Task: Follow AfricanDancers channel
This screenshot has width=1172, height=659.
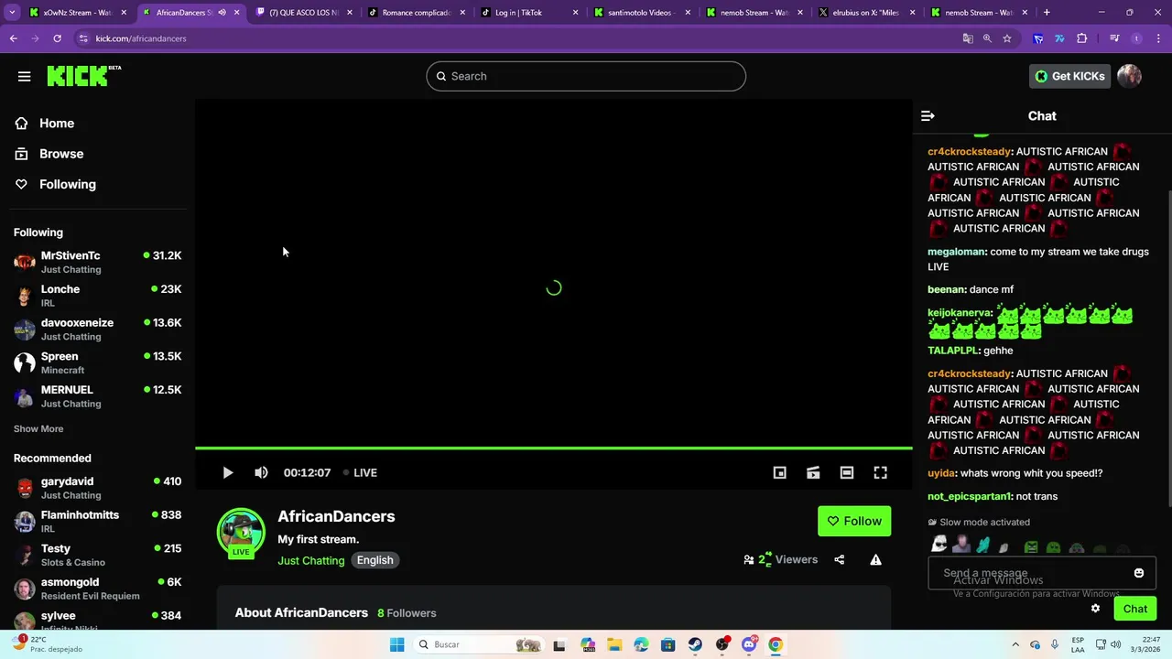Action: click(854, 521)
